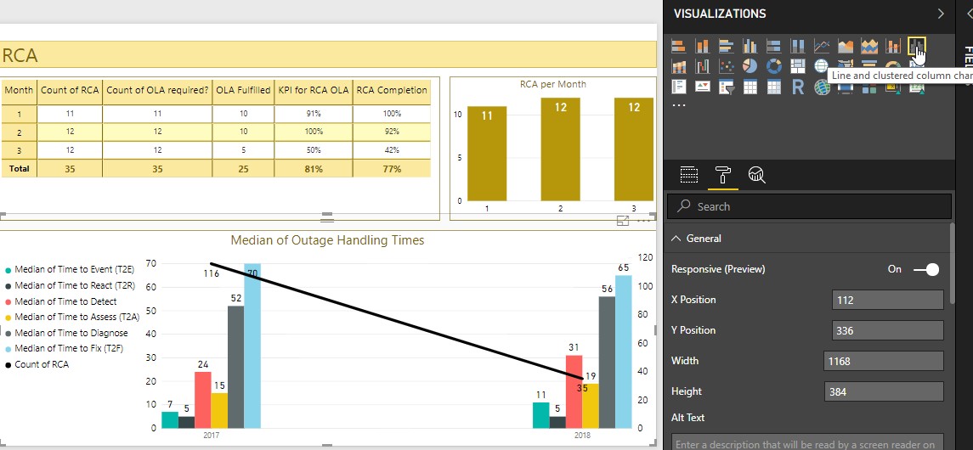Screen dimensions: 973x450
Task: Click the RCA title text box
Action: tap(328, 55)
